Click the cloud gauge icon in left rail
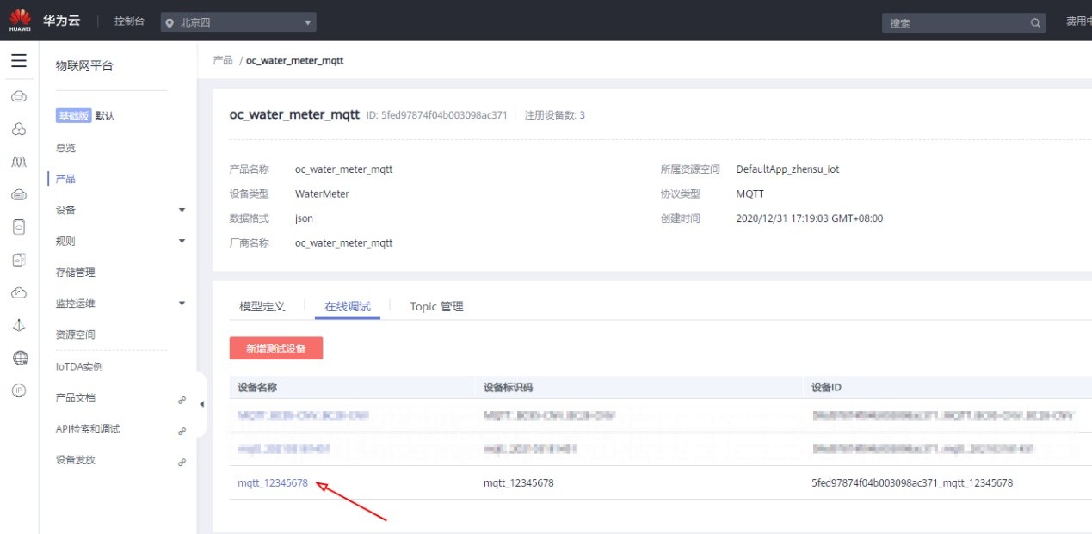 [x=19, y=292]
